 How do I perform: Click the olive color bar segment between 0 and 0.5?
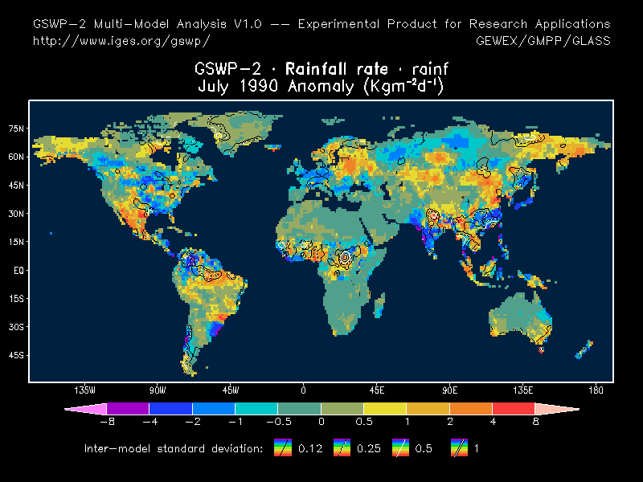(x=342, y=409)
